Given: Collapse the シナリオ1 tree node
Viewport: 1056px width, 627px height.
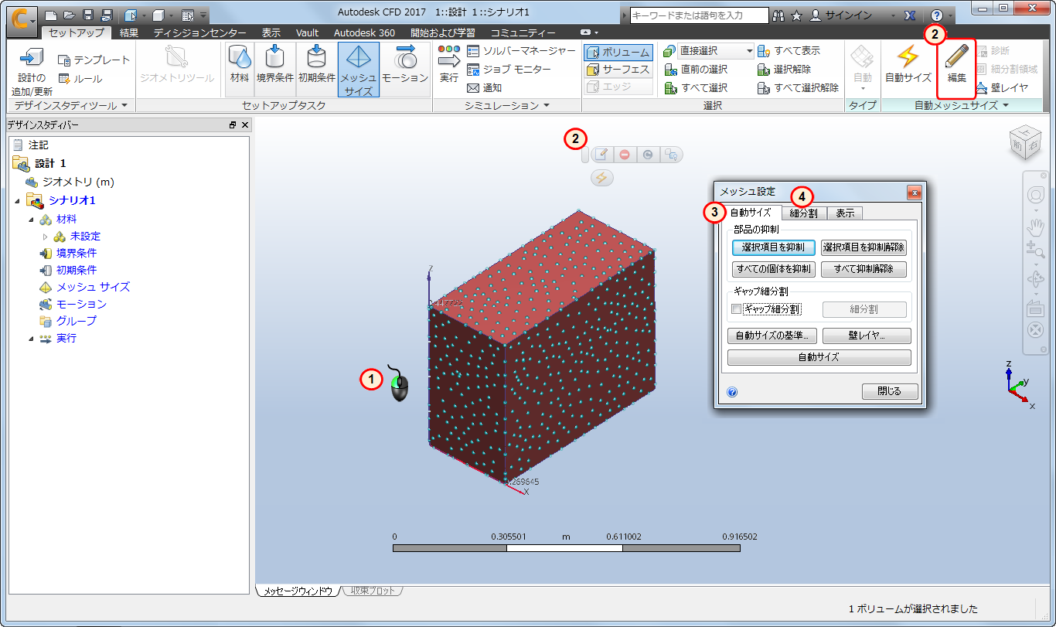Looking at the screenshot, I should 18,201.
